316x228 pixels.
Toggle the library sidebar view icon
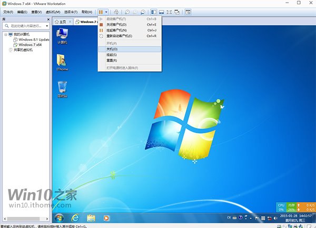[x=154, y=12]
